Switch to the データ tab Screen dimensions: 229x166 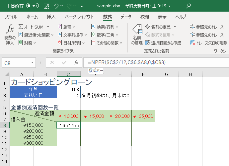126,17
